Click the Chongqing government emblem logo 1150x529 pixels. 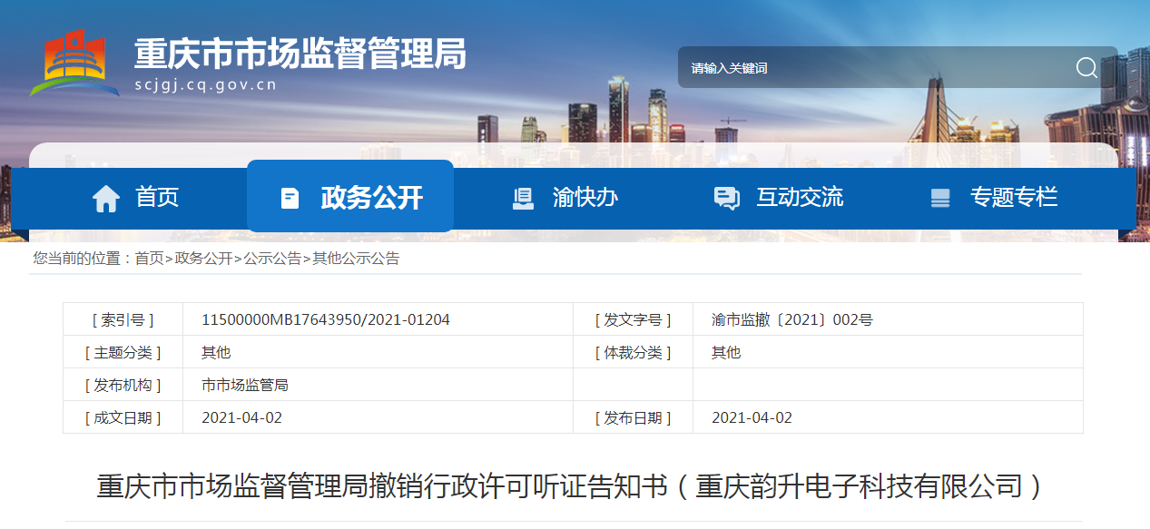point(74,64)
